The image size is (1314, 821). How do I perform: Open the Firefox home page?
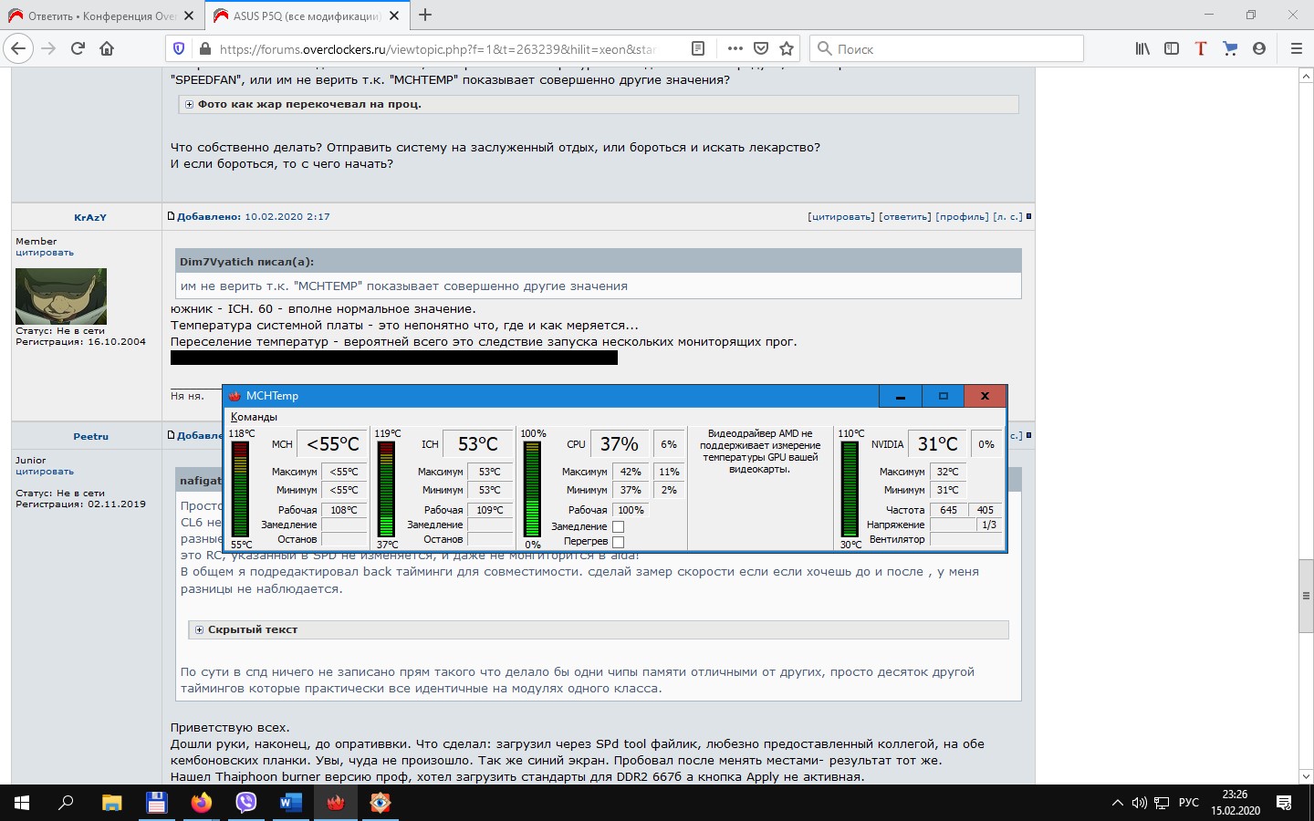coord(107,48)
